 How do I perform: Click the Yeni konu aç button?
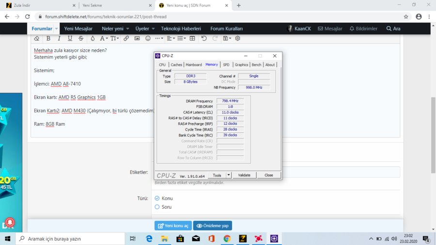[173, 226]
